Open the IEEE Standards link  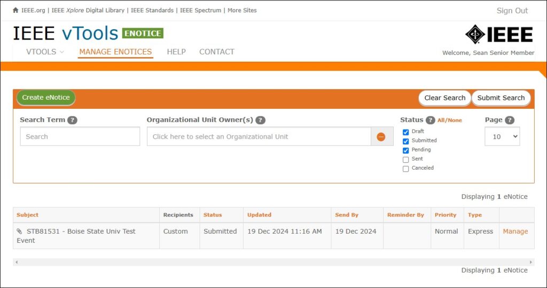pyautogui.click(x=152, y=10)
